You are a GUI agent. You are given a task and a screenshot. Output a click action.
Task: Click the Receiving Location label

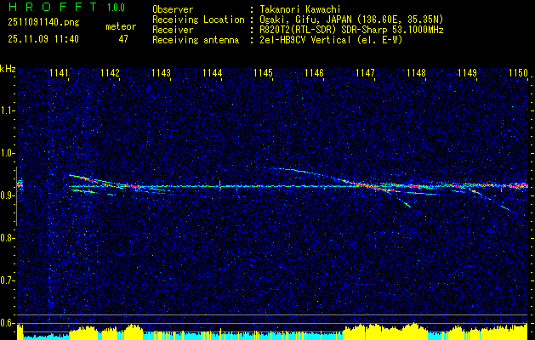[198, 20]
